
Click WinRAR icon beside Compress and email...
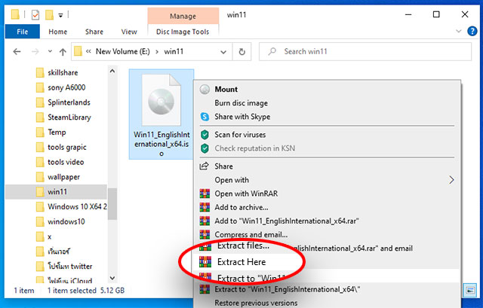tap(205, 234)
